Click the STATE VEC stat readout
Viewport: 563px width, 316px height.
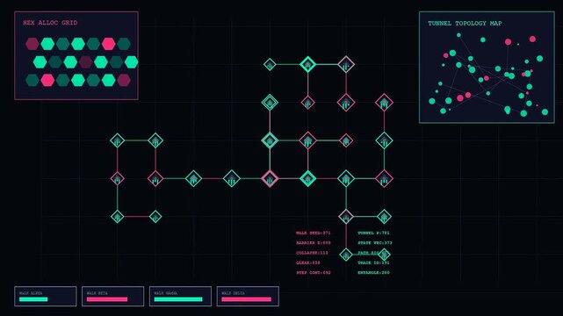[x=375, y=243]
